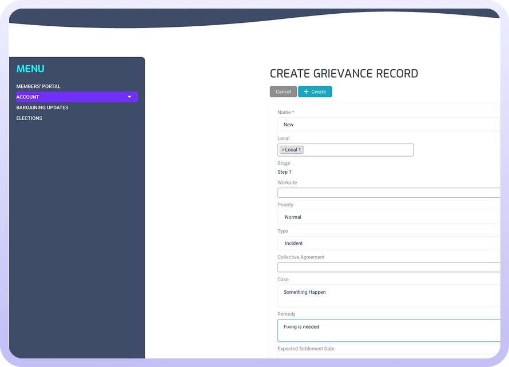Remove the Local 1 tag with its x icon
Viewport: 509px width, 367px height.
tap(283, 150)
